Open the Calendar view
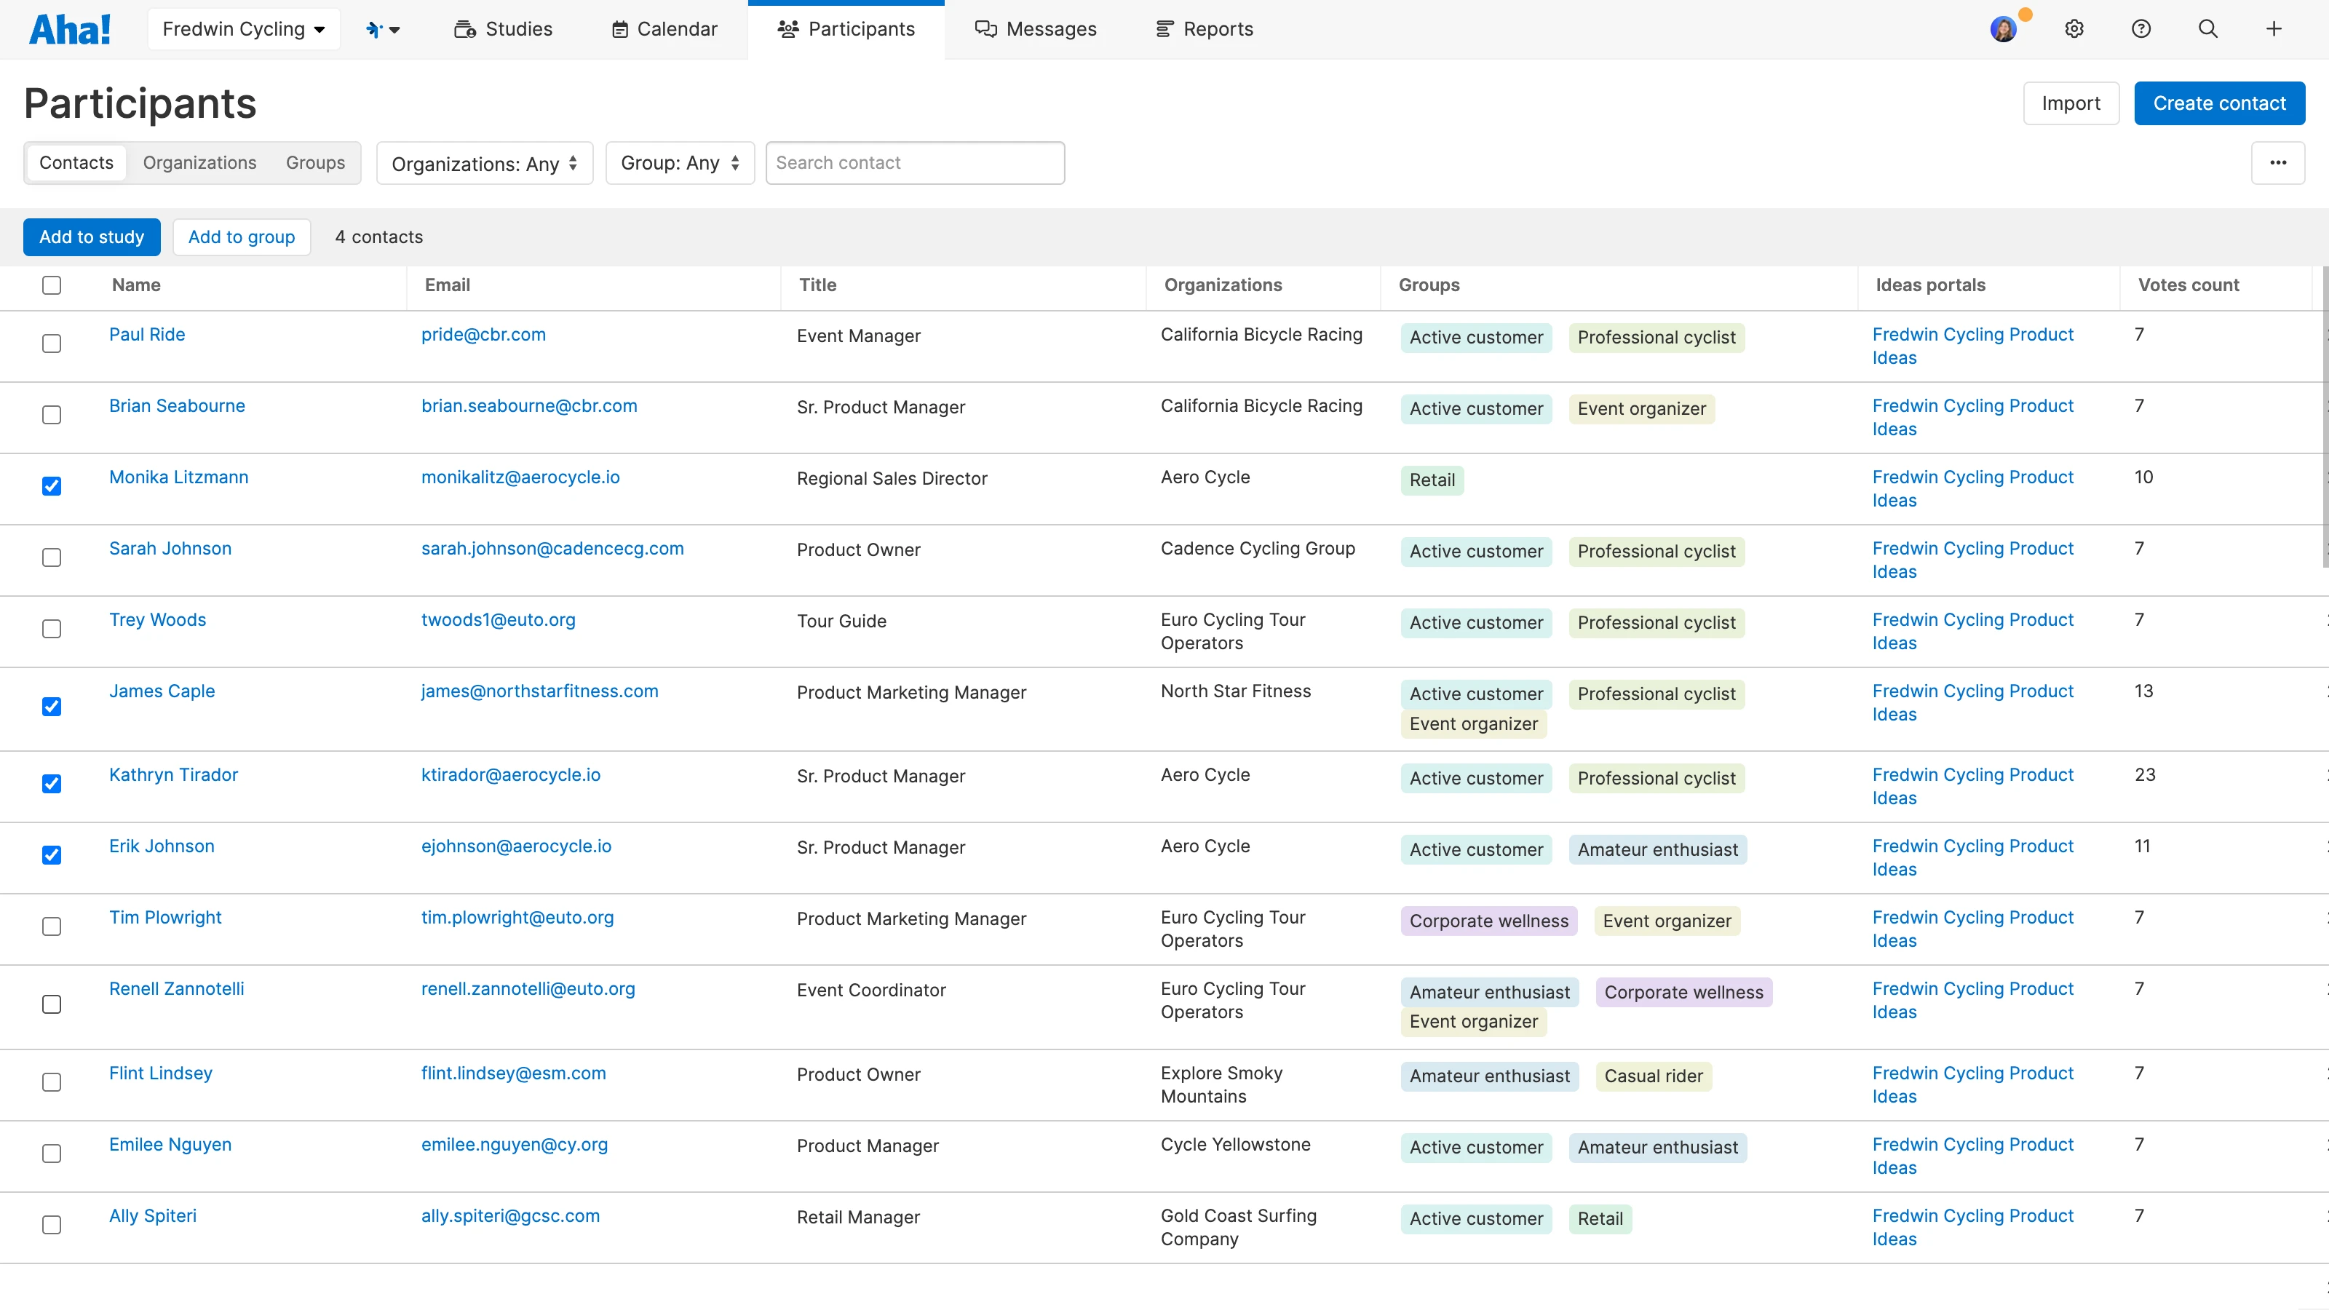This screenshot has width=2329, height=1310. [x=664, y=28]
